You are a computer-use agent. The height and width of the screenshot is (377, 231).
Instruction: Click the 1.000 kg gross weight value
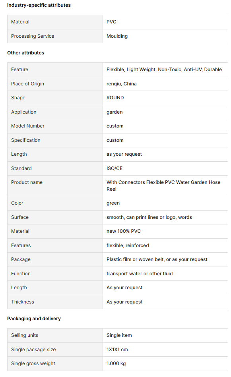(x=116, y=363)
